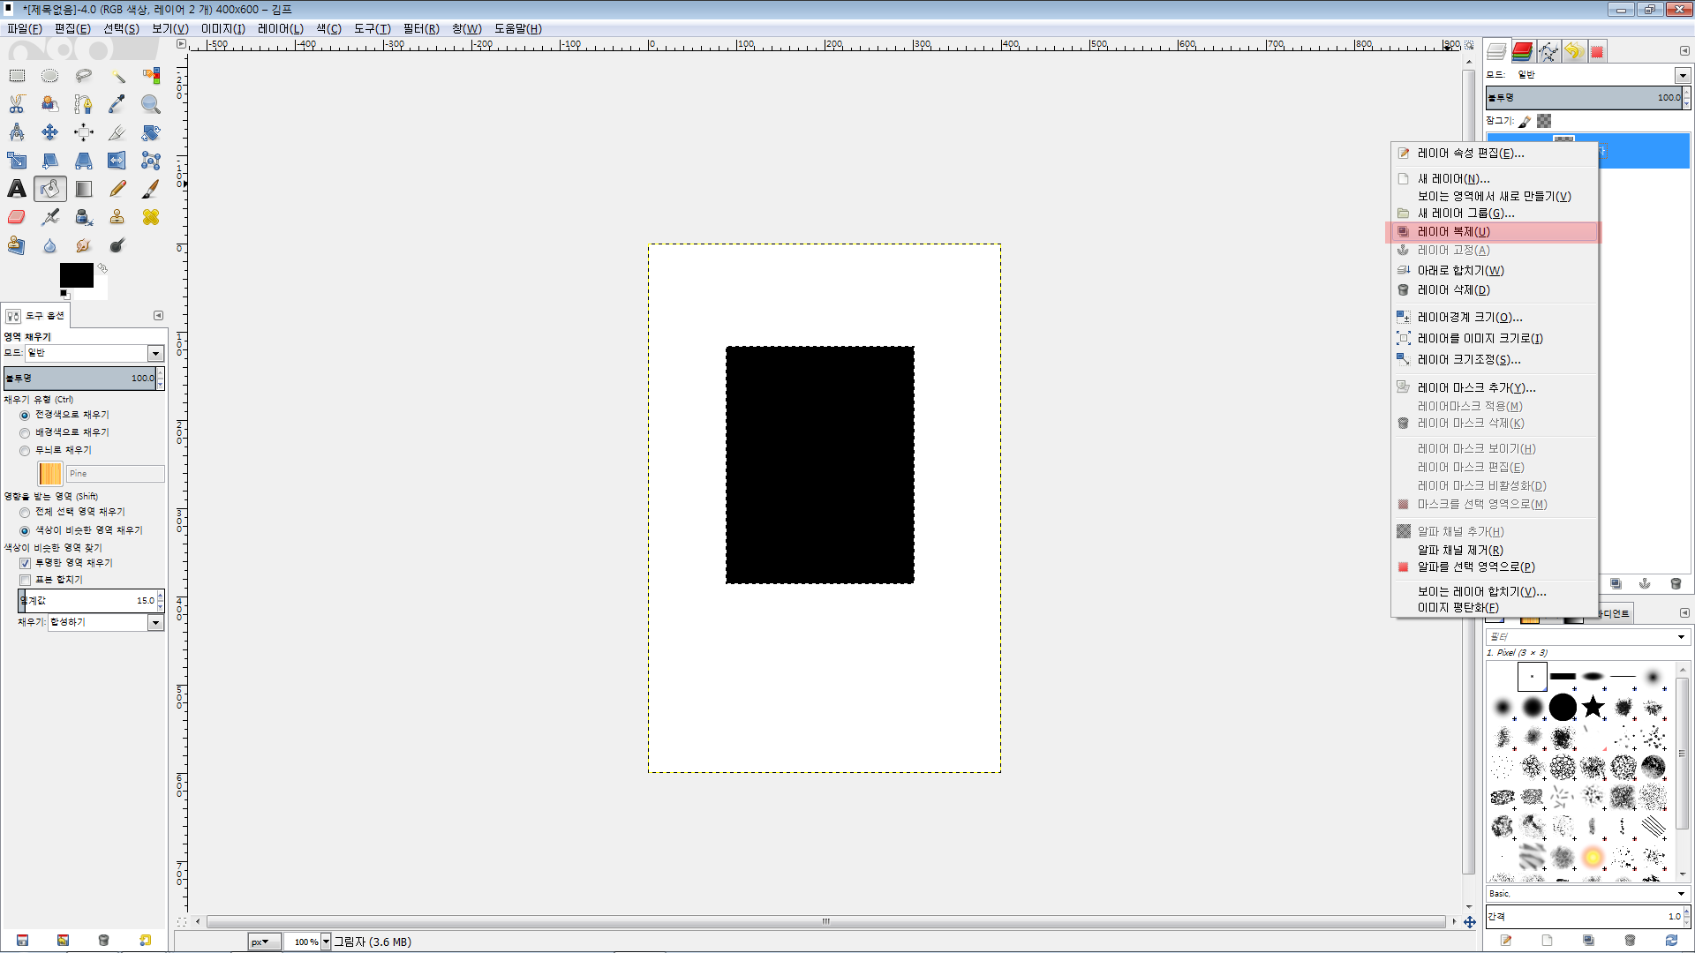The image size is (1695, 953).
Task: Click delete layer trash icon in Layers panel
Action: pyautogui.click(x=1676, y=583)
